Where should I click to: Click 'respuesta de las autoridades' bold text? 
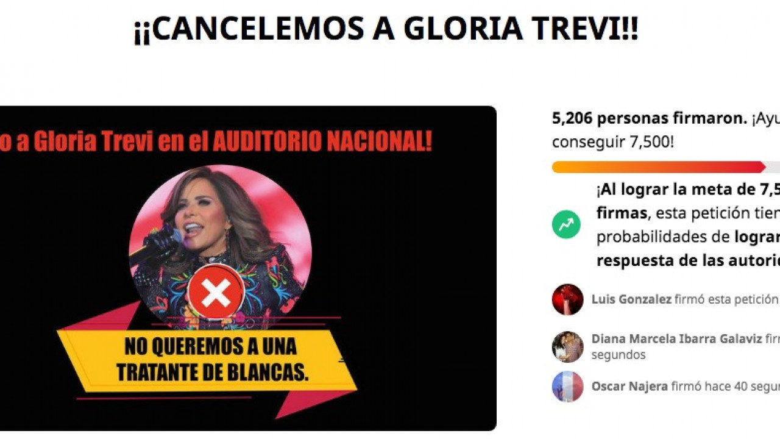[x=688, y=260]
